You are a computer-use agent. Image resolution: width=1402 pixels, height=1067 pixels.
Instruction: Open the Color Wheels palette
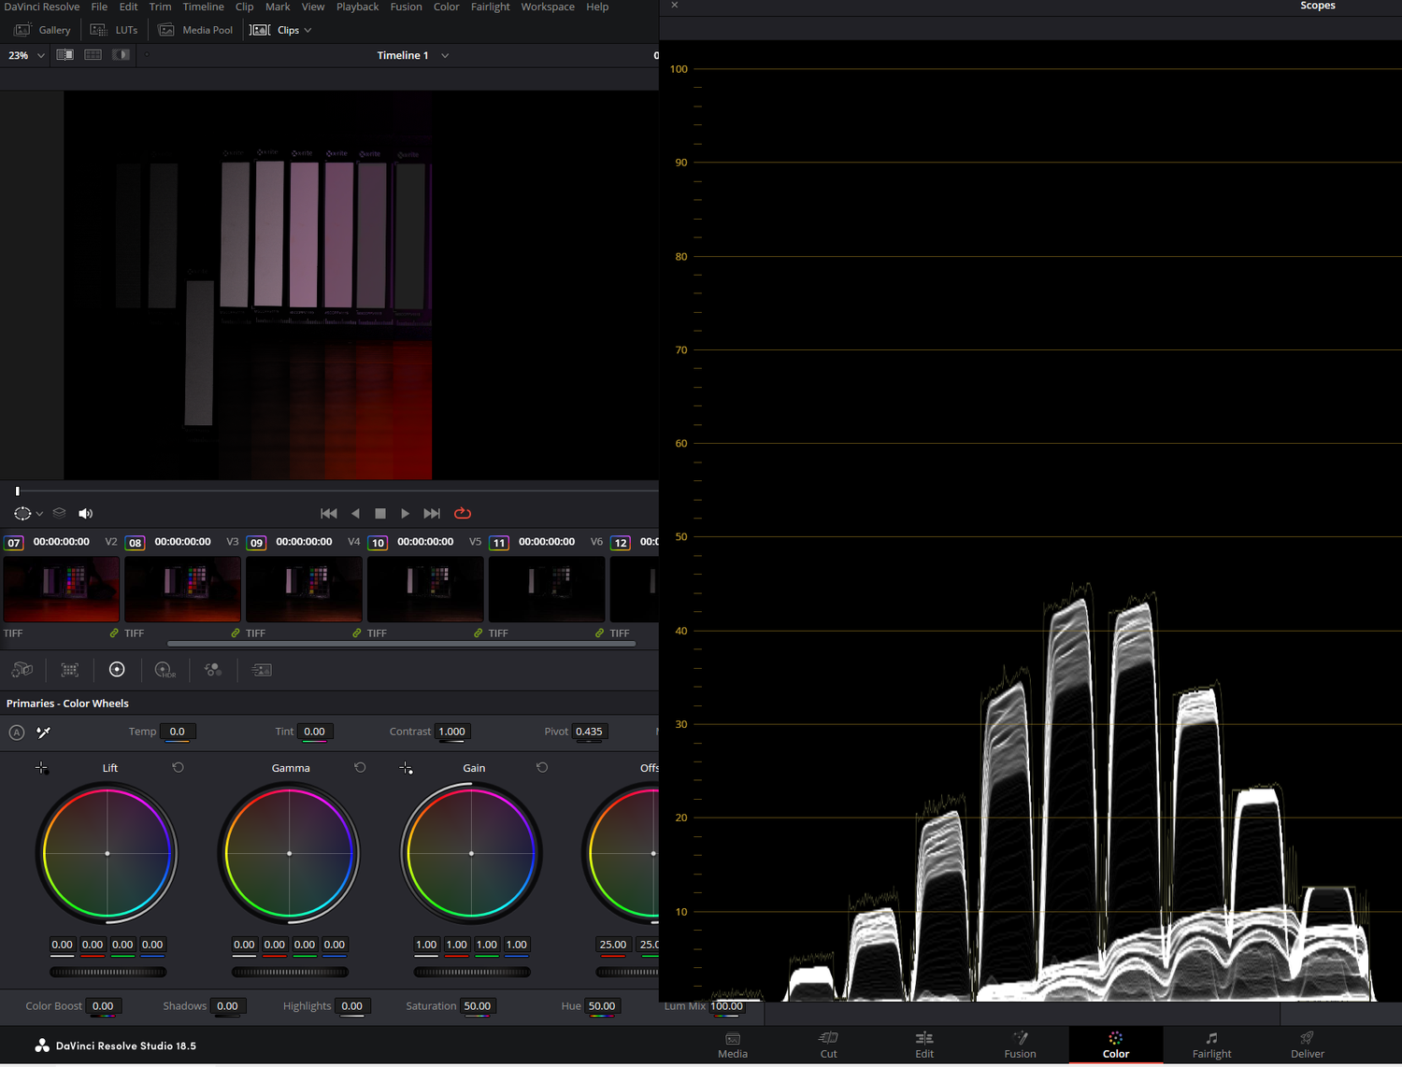(x=117, y=670)
